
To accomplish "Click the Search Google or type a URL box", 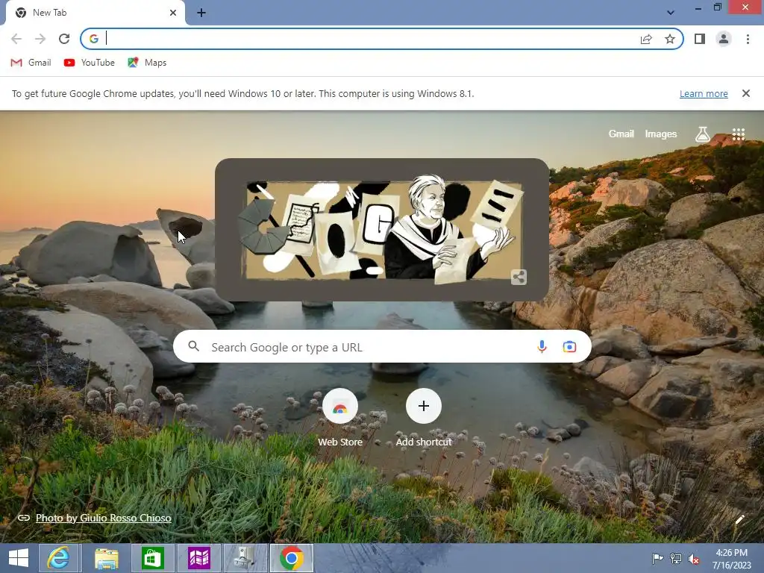I will coord(382,346).
